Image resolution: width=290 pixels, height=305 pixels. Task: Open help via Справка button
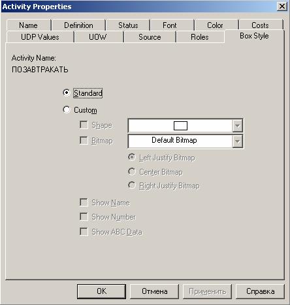(260, 291)
